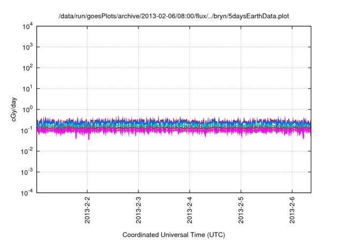Click the 10^2 y-axis tick label
Image resolution: width=343 pixels, height=240 pixels.
coord(28,68)
